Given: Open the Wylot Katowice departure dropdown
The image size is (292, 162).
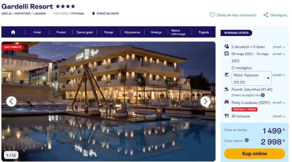Looking at the screenshot, I should [251, 78].
